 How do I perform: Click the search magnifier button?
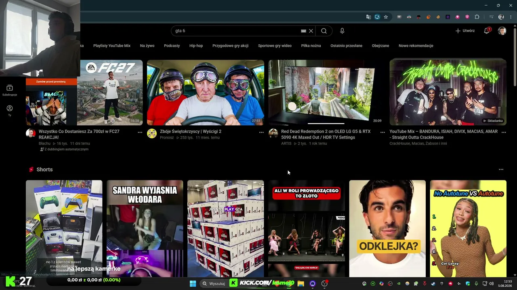click(324, 31)
